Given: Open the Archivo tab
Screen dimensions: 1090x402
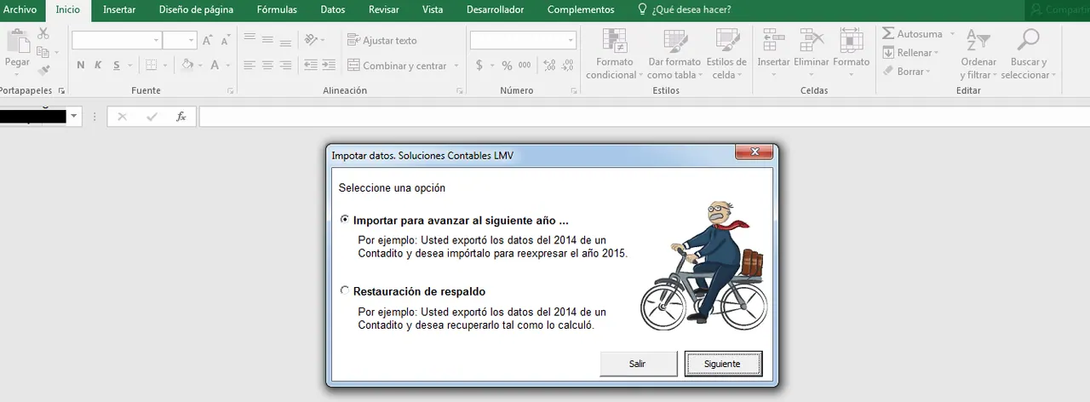Looking at the screenshot, I should [20, 10].
